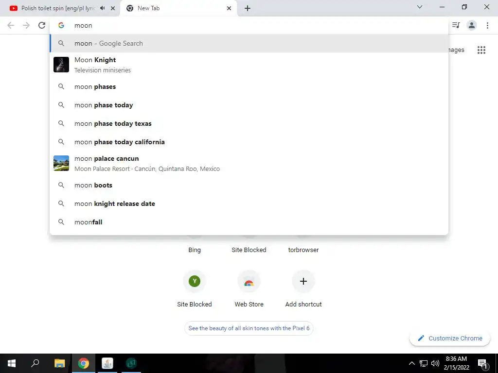Click the Moon Palace resort thumbnail
This screenshot has width=498, height=373.
click(61, 163)
